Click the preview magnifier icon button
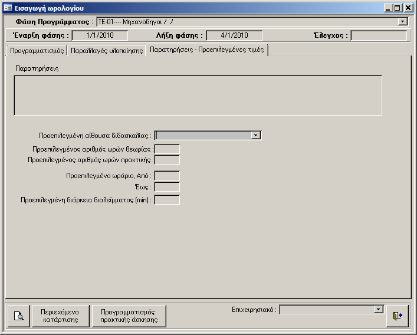The height and width of the screenshot is (335, 417). [18, 316]
